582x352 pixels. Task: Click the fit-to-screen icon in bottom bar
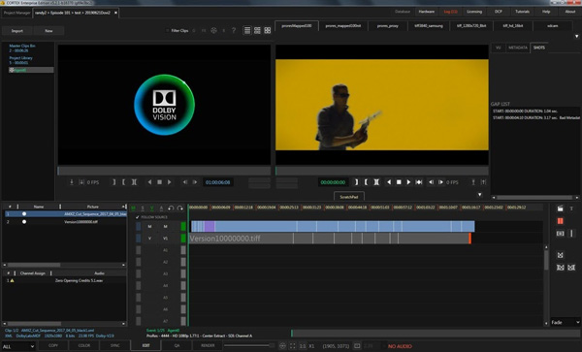(x=293, y=346)
